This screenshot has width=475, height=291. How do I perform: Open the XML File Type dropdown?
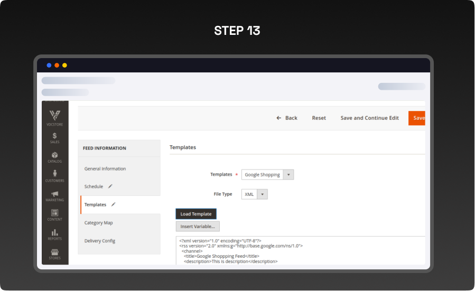click(x=263, y=194)
